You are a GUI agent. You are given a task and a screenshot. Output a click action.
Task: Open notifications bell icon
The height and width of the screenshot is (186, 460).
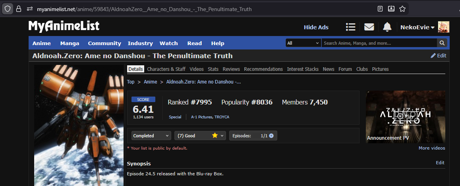[387, 27]
